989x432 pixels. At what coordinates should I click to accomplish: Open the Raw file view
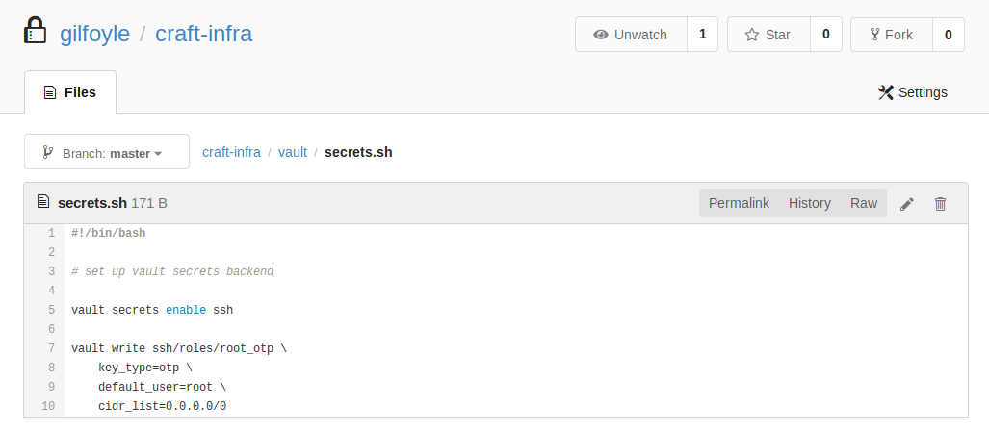click(863, 203)
